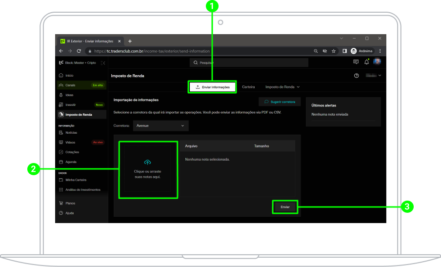
Task: Click the Tamanho column header
Action: pos(261,146)
